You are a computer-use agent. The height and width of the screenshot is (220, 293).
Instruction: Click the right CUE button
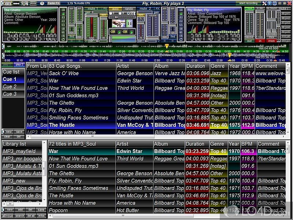click(x=125, y=32)
